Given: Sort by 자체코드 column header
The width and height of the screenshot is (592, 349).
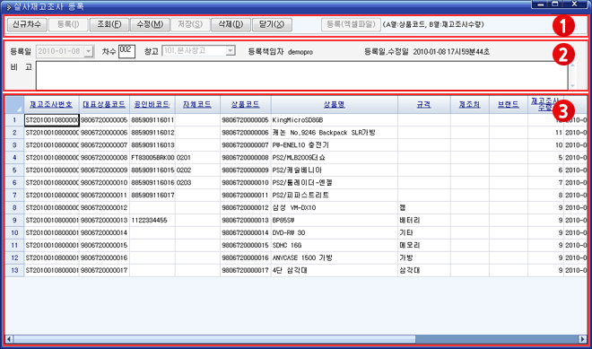Looking at the screenshot, I should point(197,105).
